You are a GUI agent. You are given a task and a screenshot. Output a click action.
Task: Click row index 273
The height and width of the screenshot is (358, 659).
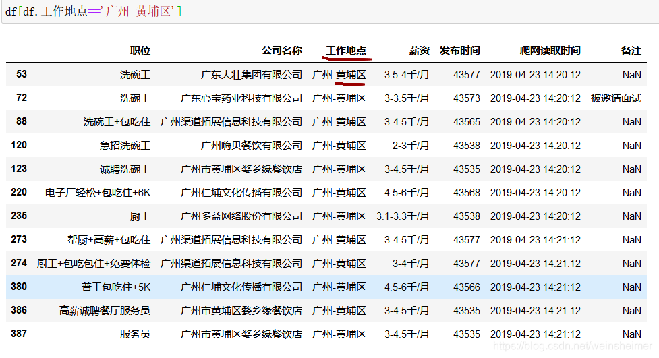pos(19,239)
